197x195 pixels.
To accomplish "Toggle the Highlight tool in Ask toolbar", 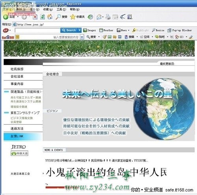I will tap(140, 30).
